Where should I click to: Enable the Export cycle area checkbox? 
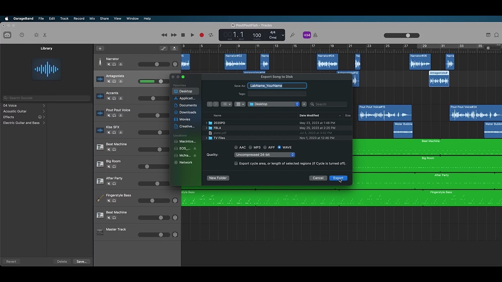tap(236, 163)
